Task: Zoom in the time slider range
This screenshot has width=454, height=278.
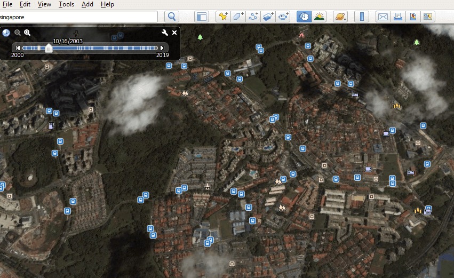Action: coord(27,33)
